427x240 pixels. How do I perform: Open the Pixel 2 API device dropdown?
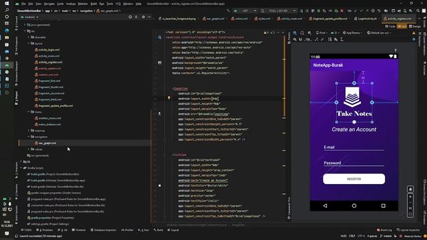pyautogui.click(x=279, y=11)
